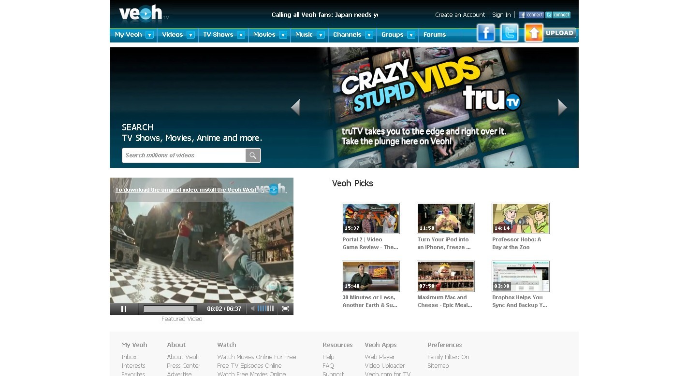
Task: Click the Professor Hobo: A Day at the Zoo title
Action: [x=517, y=243]
